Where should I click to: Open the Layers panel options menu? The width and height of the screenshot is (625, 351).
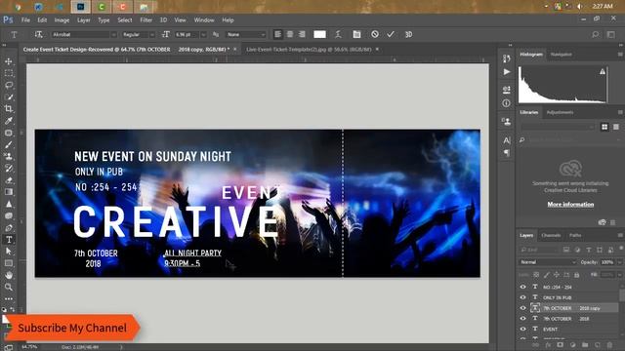click(x=620, y=236)
